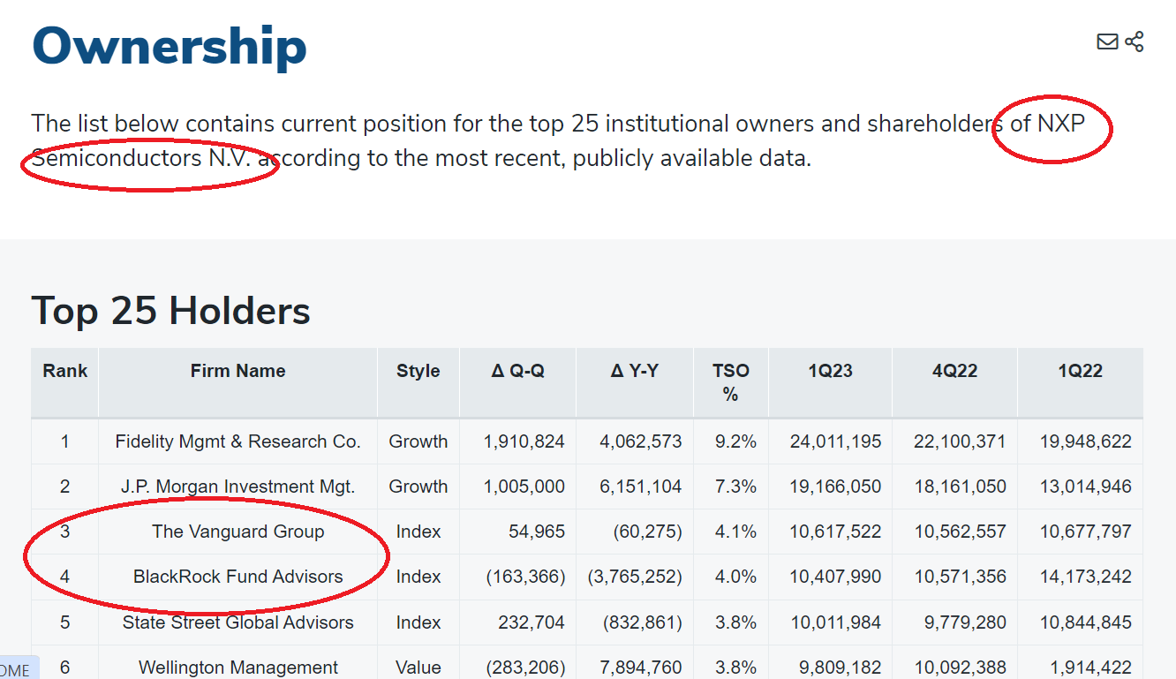Select The Vanguard Group firm name

pyautogui.click(x=237, y=532)
